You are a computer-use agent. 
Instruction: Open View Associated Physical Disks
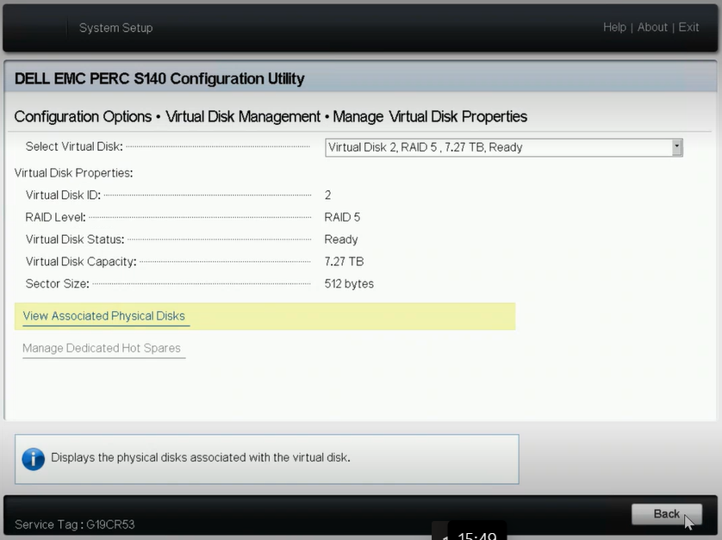coord(104,316)
